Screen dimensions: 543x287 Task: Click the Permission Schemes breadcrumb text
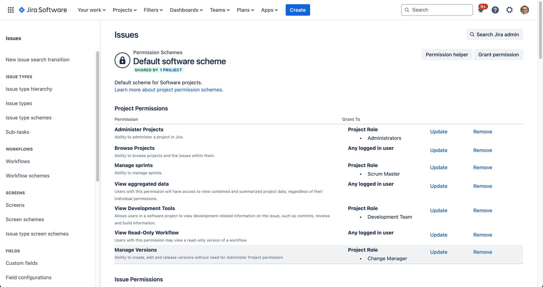pyautogui.click(x=158, y=52)
